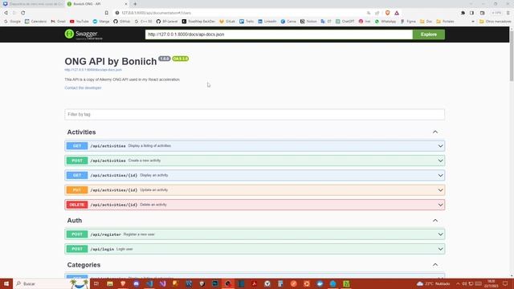Expand GET /api/activities/{id} endpoint chevron
Screen dimensions: 514x289
pyautogui.click(x=440, y=175)
